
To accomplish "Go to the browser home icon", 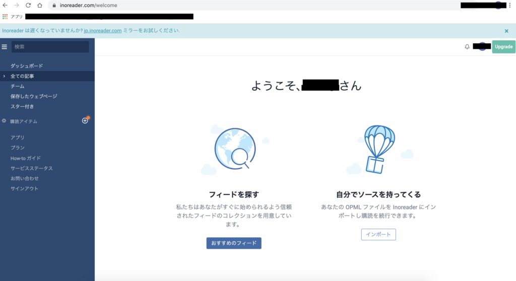I will 40,5.
